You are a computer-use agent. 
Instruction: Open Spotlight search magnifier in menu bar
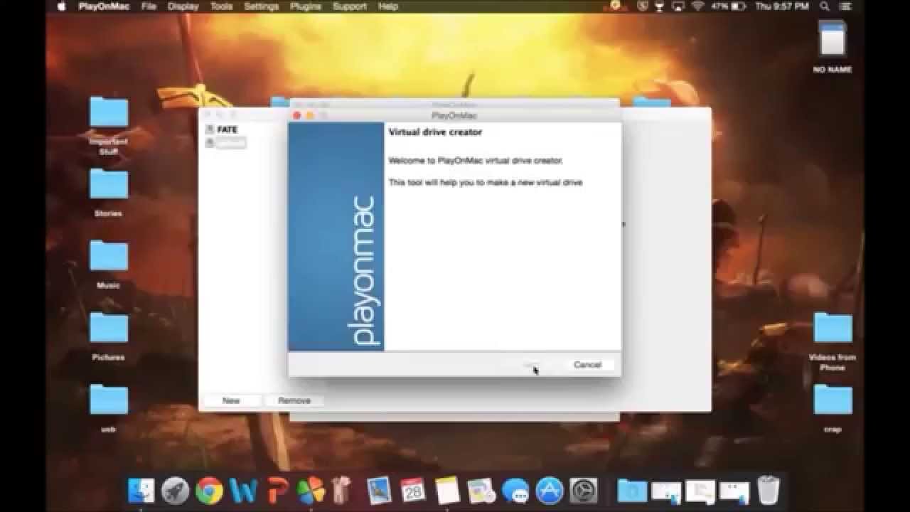tap(825, 6)
